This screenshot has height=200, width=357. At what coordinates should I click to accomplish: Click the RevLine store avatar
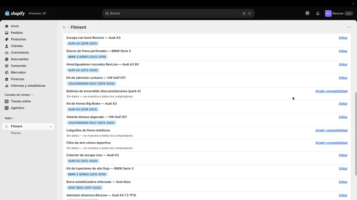328,13
